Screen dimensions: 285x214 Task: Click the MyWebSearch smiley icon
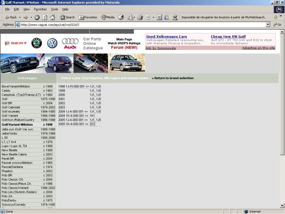pos(275,17)
